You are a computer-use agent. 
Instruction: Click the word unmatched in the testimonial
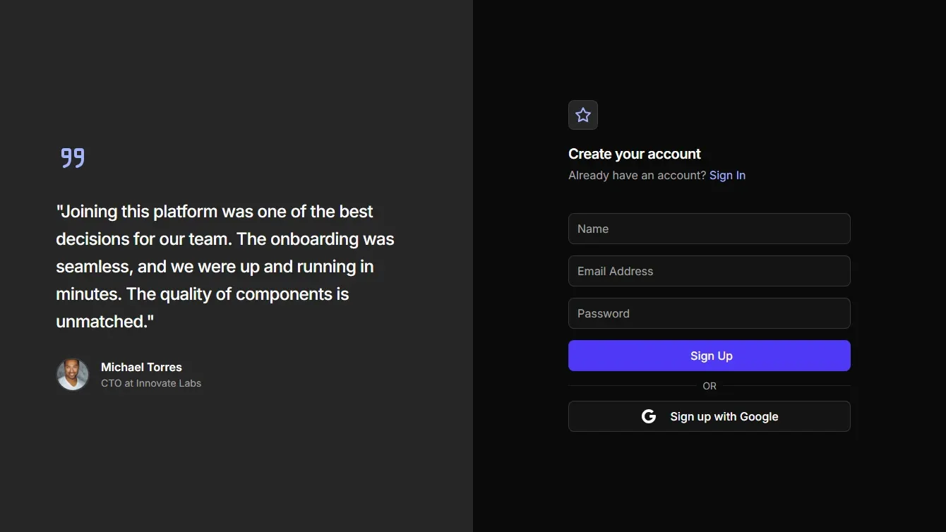[x=102, y=322]
